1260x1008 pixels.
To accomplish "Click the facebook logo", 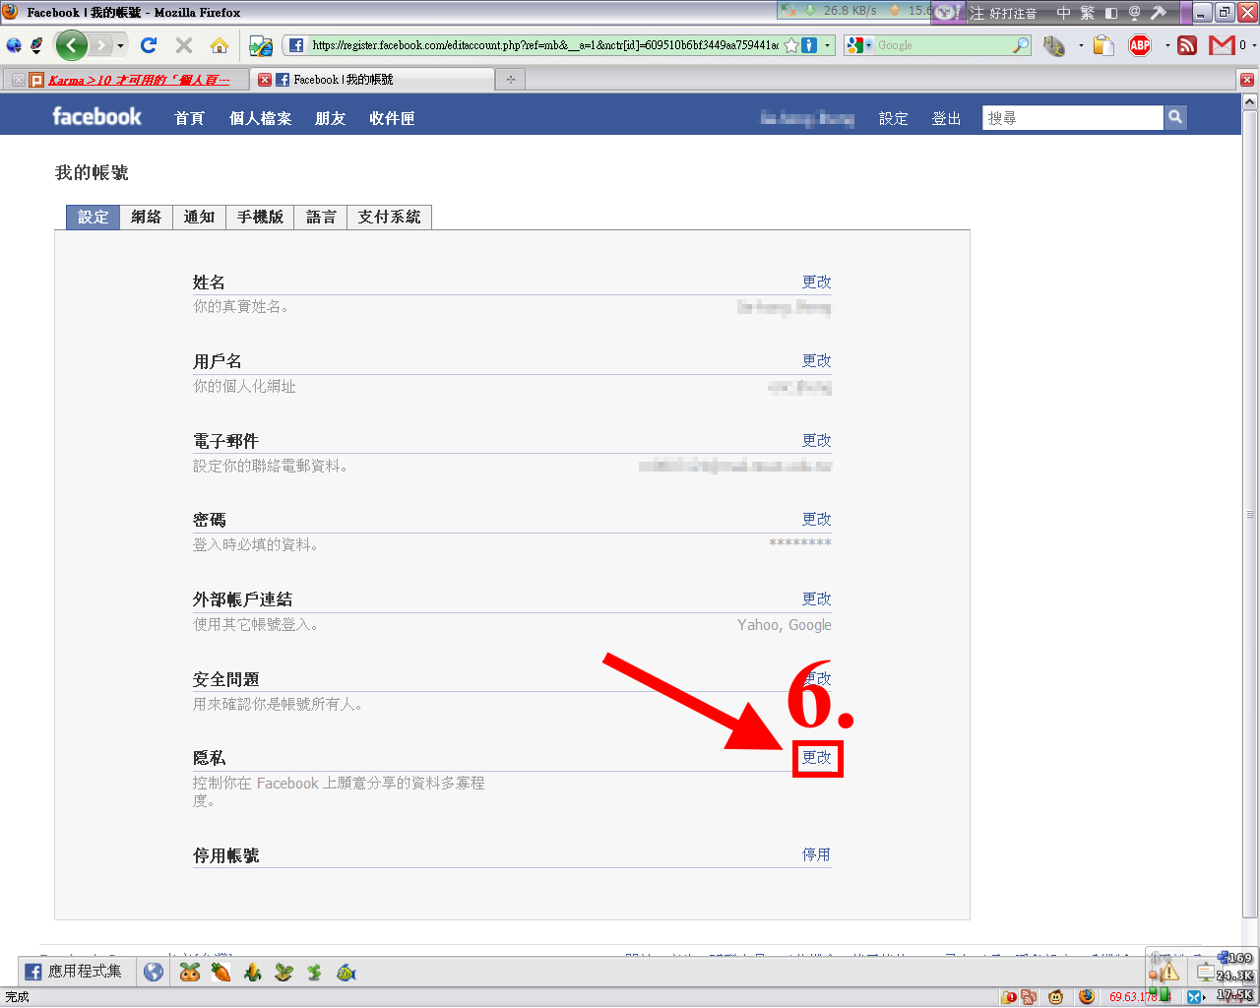I will tap(96, 117).
